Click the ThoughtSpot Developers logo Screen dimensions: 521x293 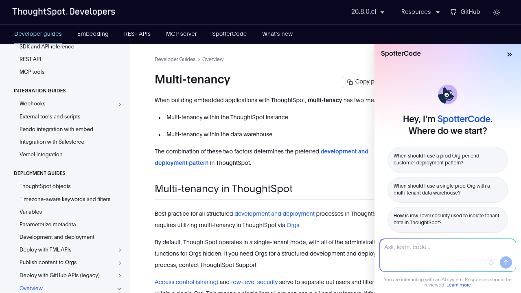coord(64,12)
